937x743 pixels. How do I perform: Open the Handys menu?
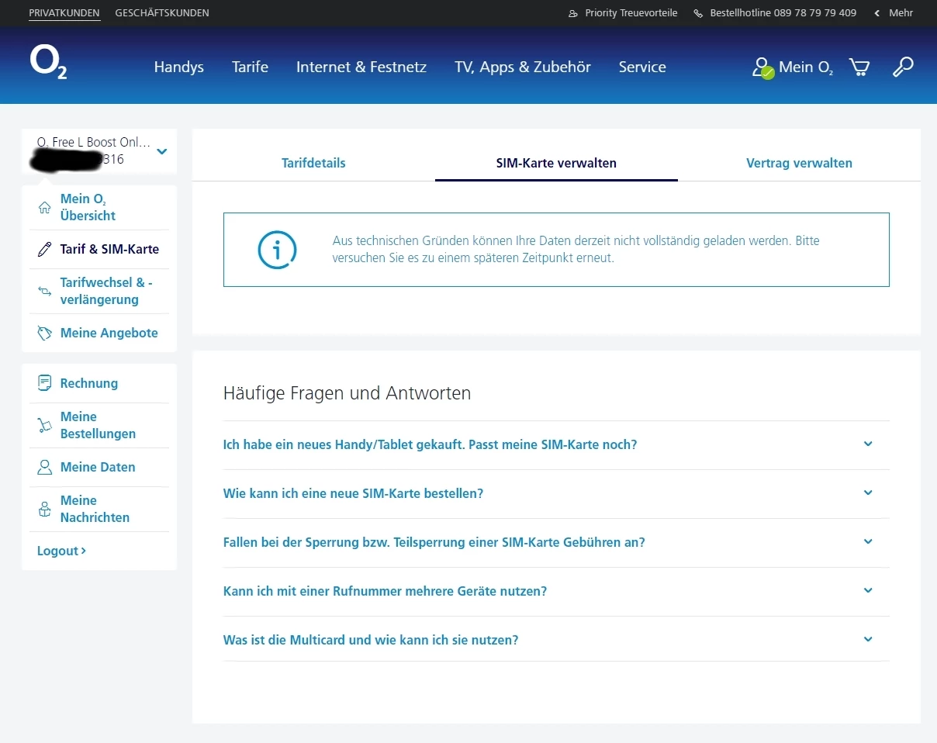point(178,67)
